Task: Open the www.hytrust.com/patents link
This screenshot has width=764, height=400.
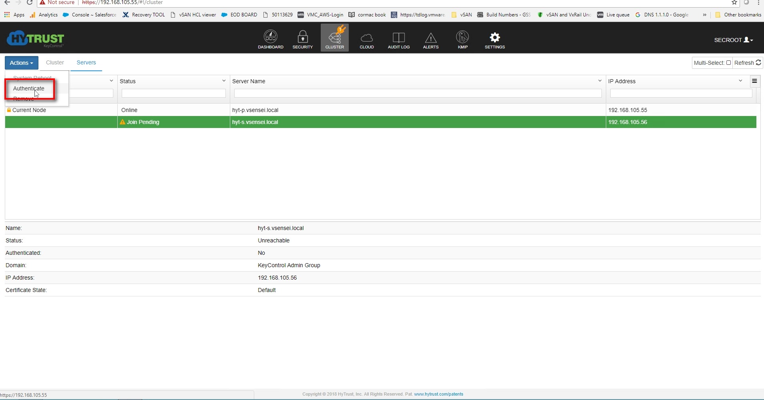Action: (x=438, y=394)
